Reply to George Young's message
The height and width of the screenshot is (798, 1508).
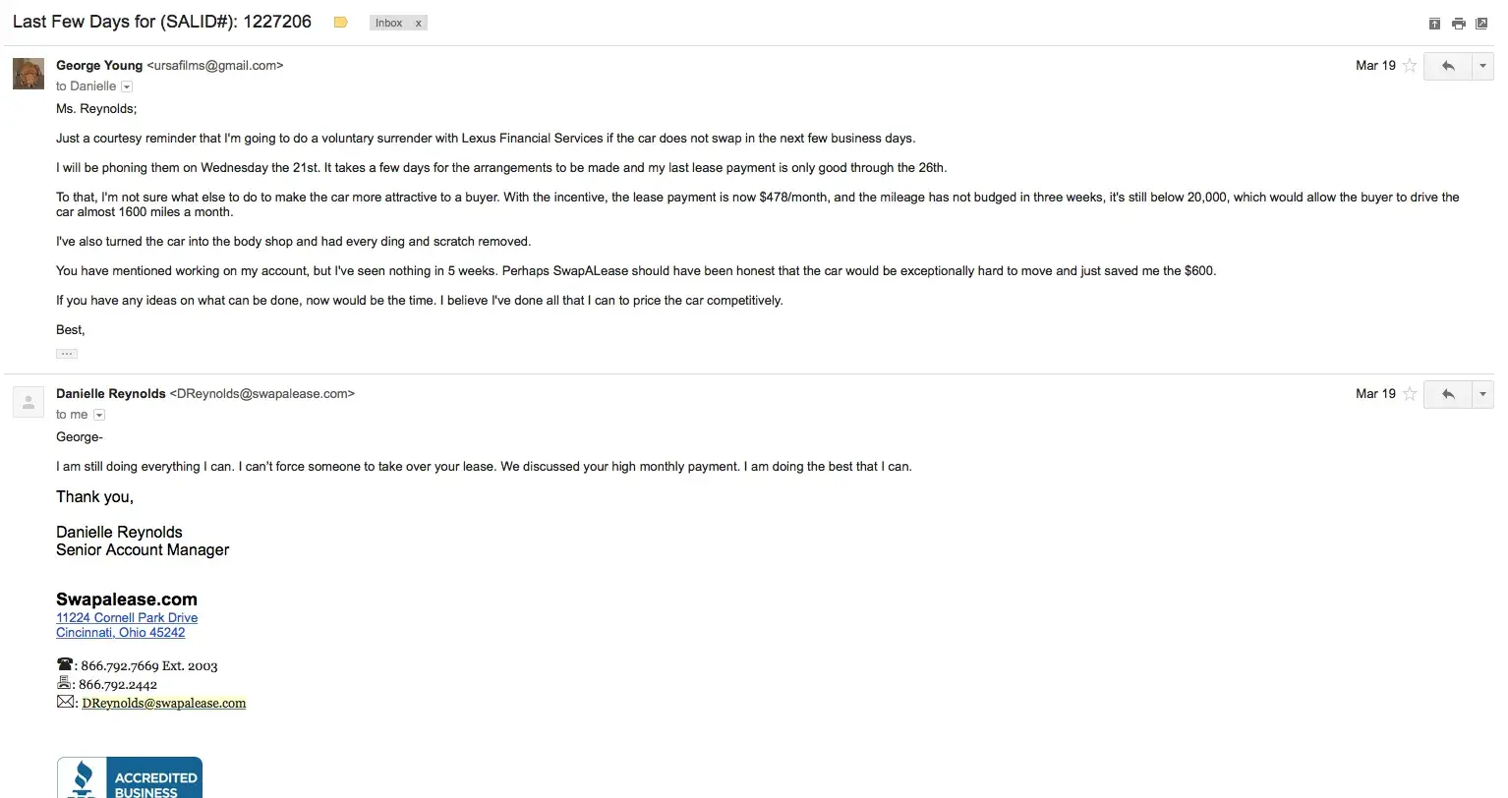[x=1447, y=66]
